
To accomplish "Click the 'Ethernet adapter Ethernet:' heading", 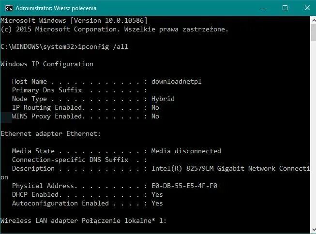I will 50,134.
